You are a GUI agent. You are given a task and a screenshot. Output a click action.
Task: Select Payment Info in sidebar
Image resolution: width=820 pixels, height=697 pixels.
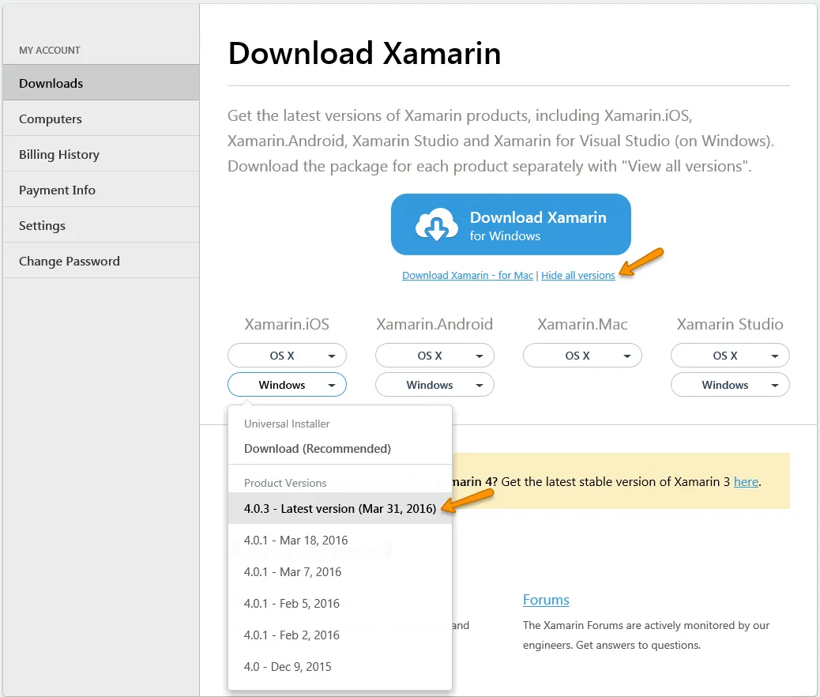[x=101, y=190]
